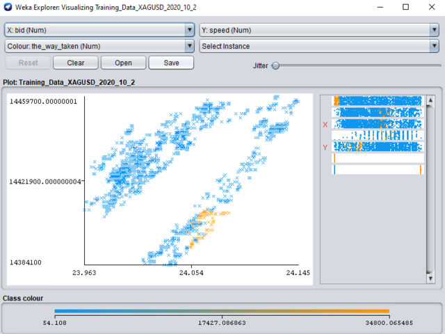
Task: Maximize the Weka Explorer window
Action: [x=405, y=7]
